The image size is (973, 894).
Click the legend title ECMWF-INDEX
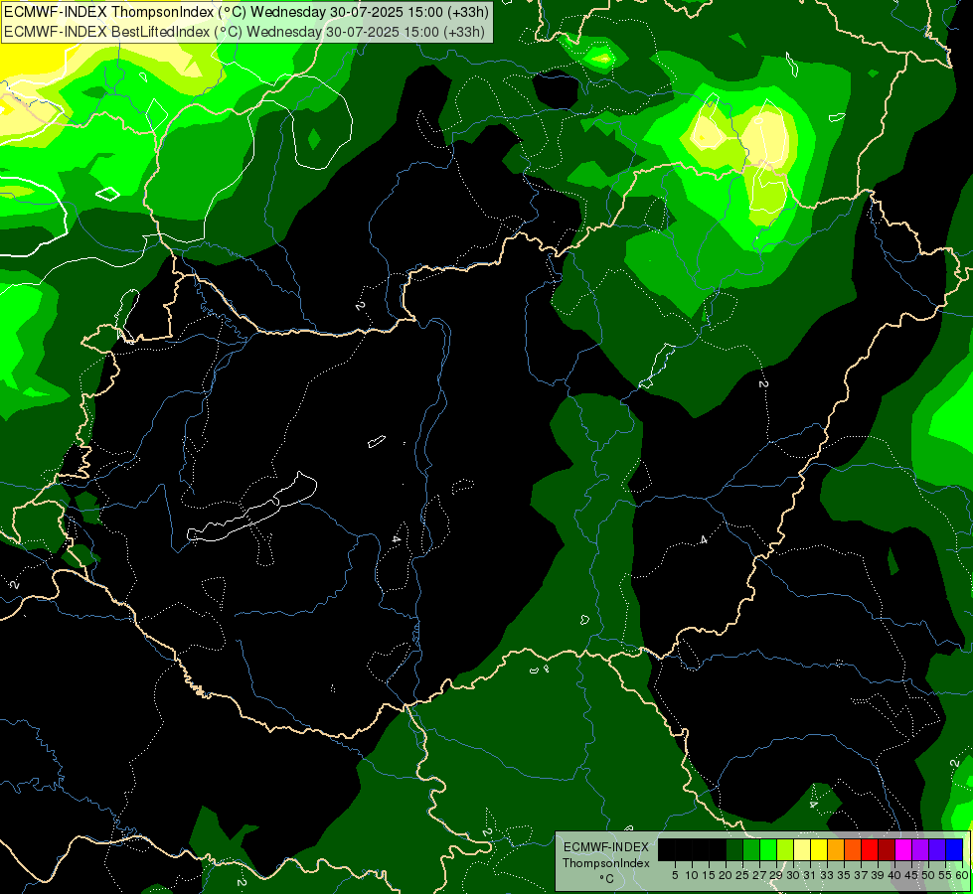tap(605, 847)
